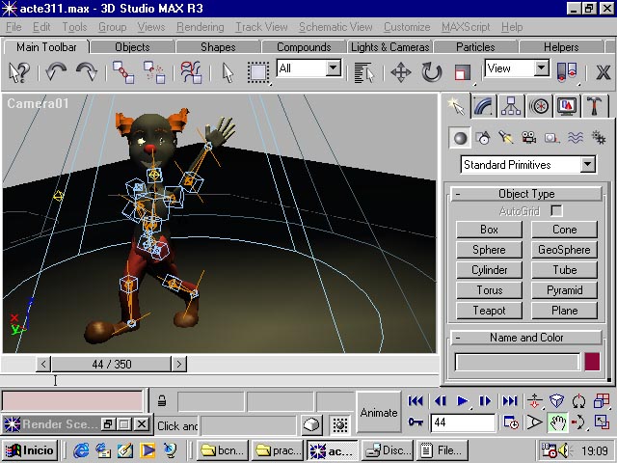Collapse the Object Type rollout

(x=458, y=194)
